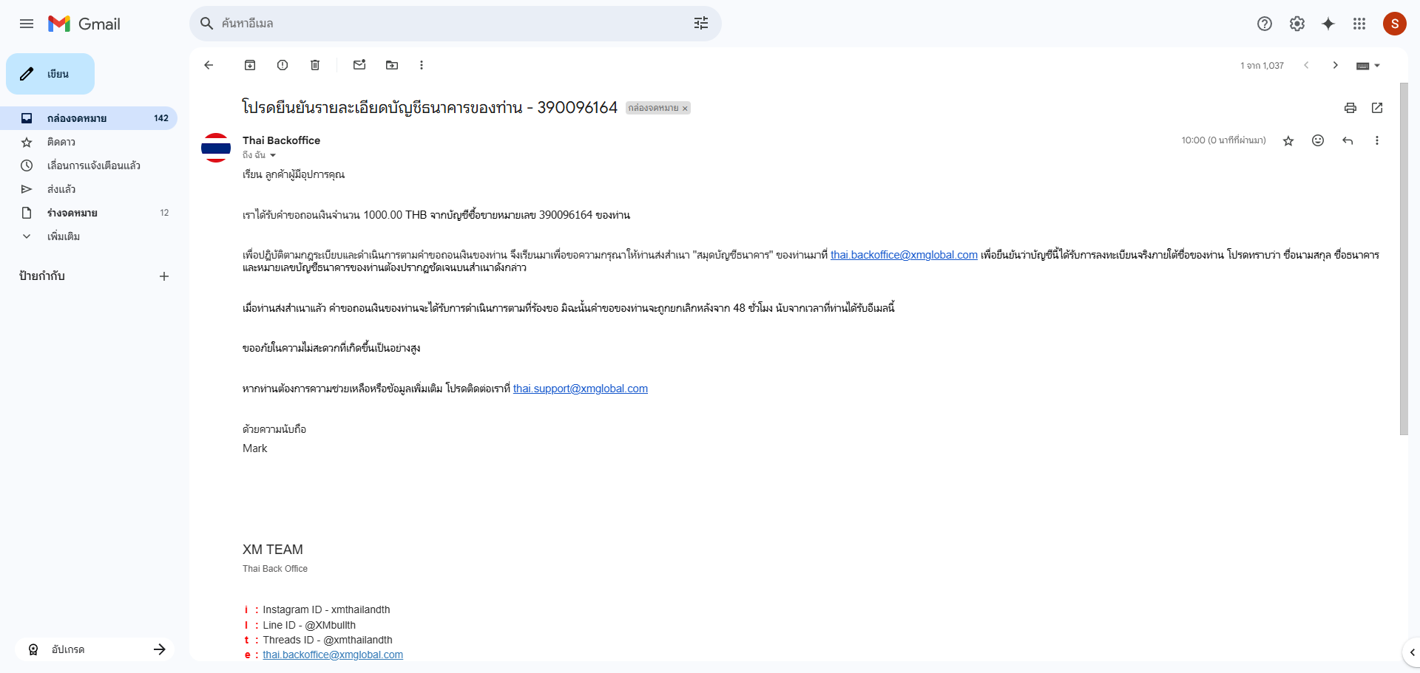The width and height of the screenshot is (1420, 673).
Task: Delete this email with trash icon
Action: tap(315, 65)
